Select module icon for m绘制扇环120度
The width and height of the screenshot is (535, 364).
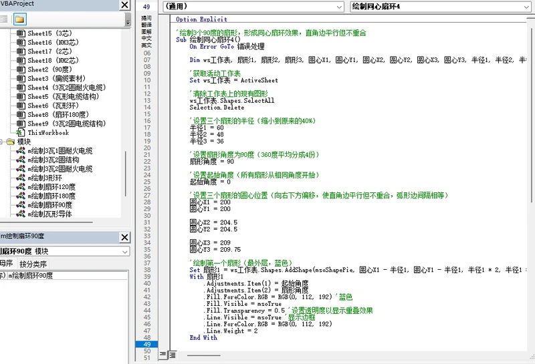[21, 187]
